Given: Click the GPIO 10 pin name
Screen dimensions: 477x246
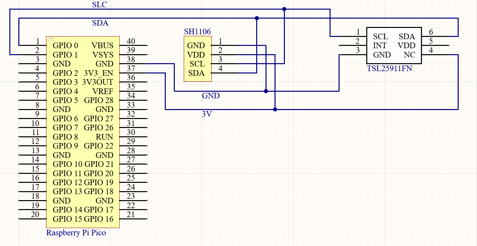Looking at the screenshot, I should coord(67,164).
